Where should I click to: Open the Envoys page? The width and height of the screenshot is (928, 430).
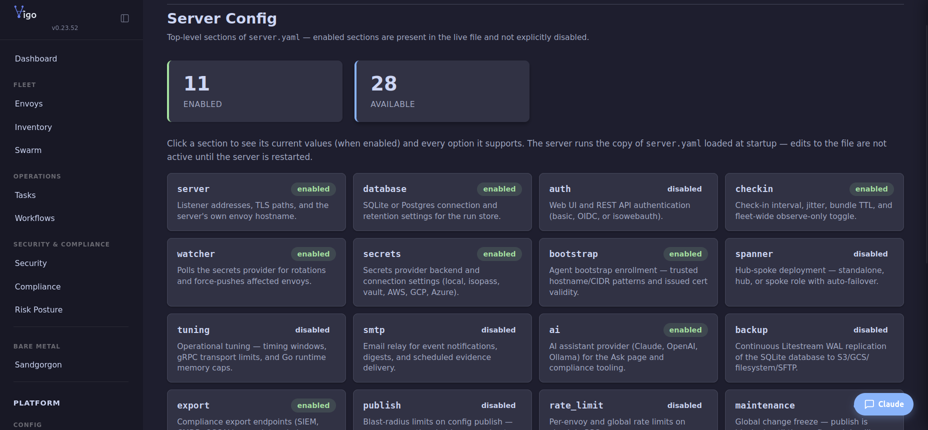(x=29, y=103)
